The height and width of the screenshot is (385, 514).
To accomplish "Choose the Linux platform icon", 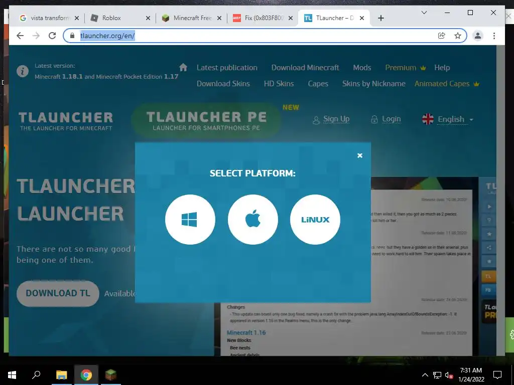I will click(315, 220).
